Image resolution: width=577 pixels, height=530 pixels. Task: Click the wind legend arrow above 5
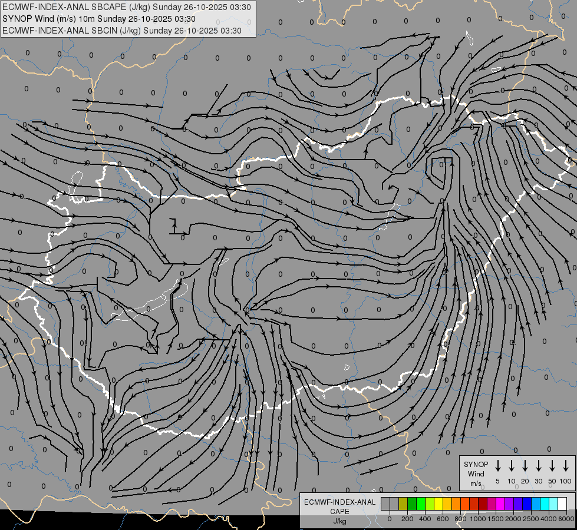(497, 466)
